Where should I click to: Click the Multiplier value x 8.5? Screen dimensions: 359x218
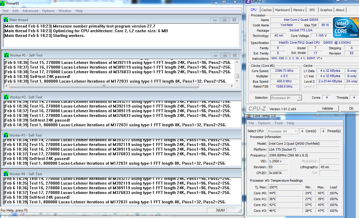[284, 76]
